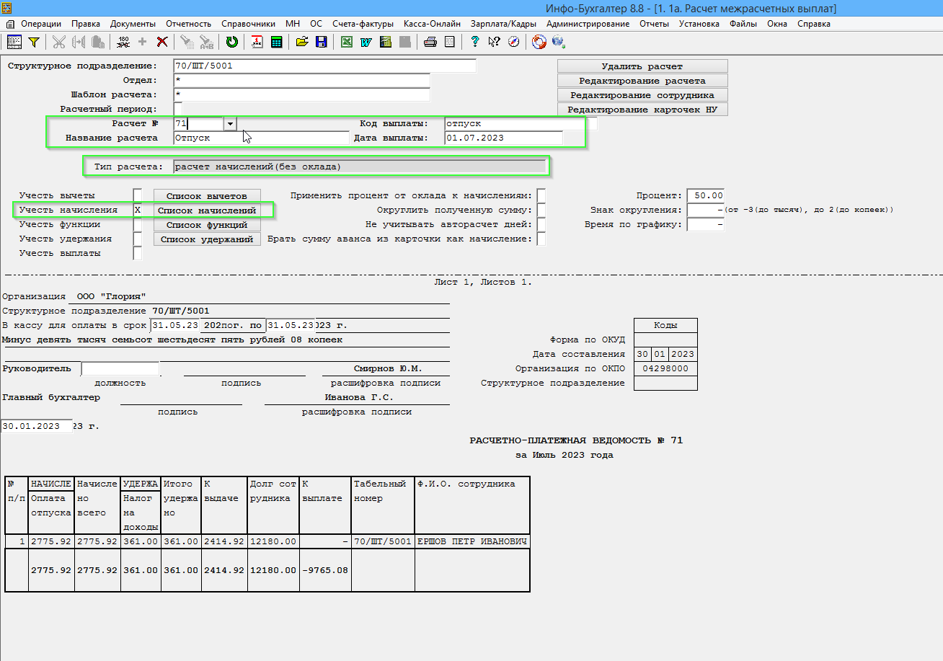Click employee name ЕРШОВ ПЕТР ИВАНОВИЧ
Viewport: 943px width, 661px height.
[471, 541]
